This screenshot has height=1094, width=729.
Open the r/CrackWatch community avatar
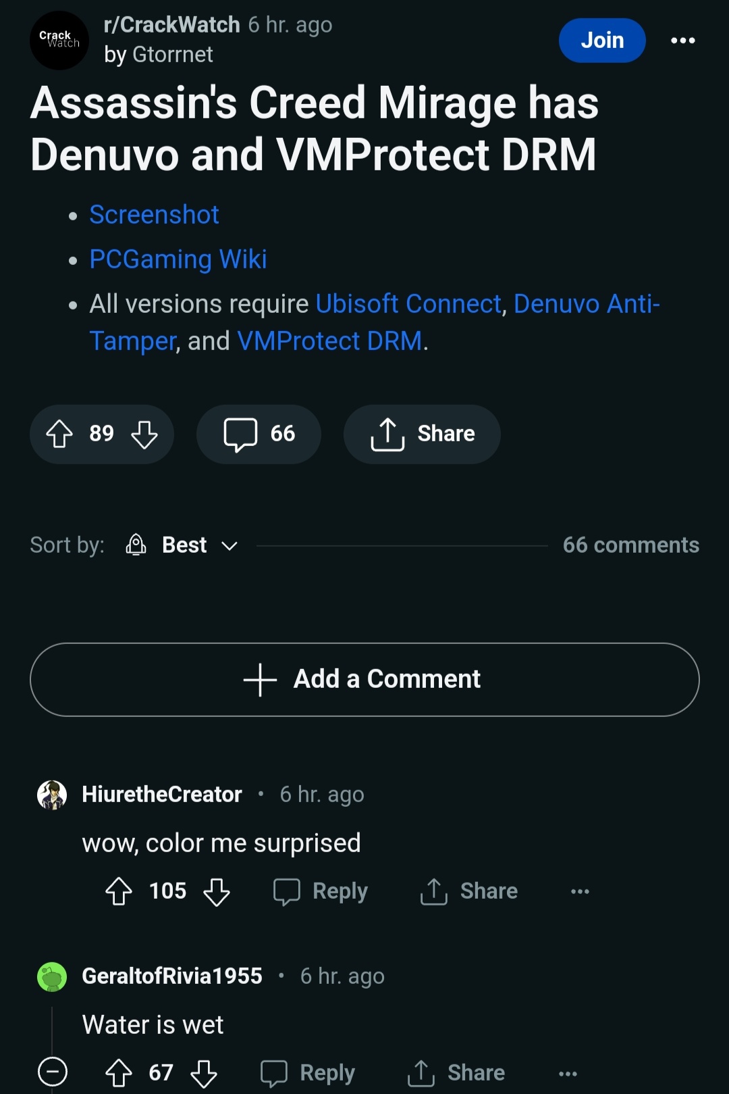click(x=59, y=41)
